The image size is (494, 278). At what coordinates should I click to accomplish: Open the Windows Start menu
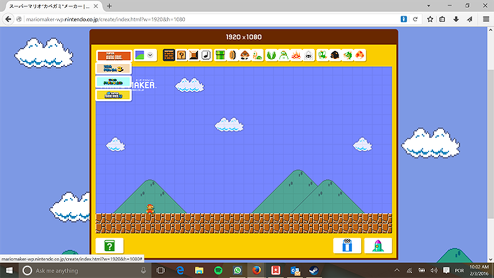click(x=9, y=270)
